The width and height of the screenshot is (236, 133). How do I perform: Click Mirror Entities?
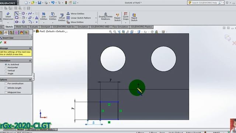[x=75, y=14]
